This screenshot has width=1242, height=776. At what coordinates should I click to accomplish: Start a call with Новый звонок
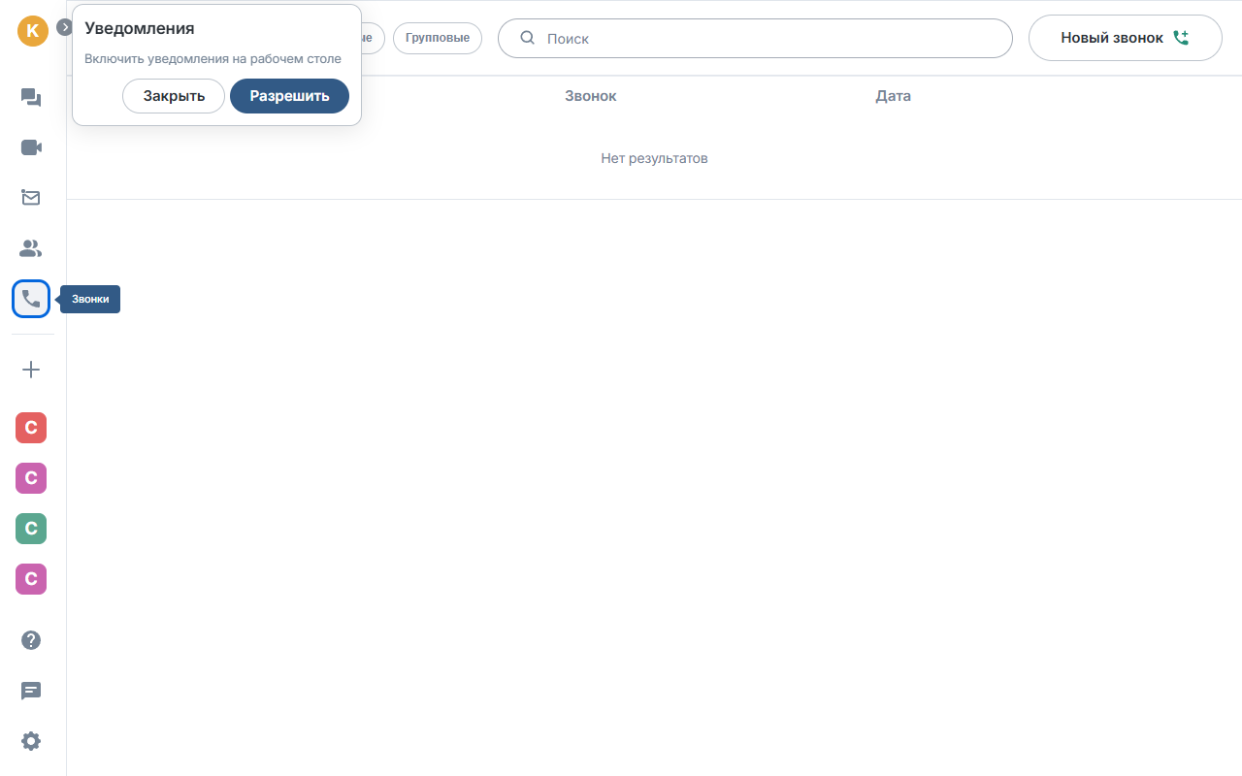(x=1125, y=38)
